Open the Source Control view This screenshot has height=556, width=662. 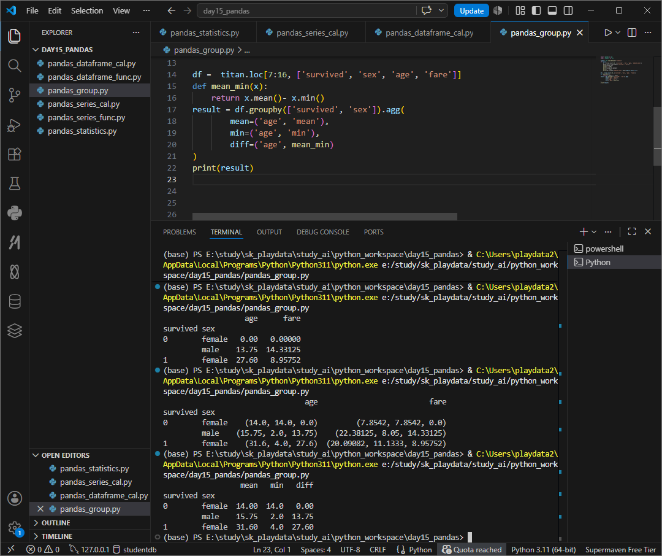click(14, 95)
